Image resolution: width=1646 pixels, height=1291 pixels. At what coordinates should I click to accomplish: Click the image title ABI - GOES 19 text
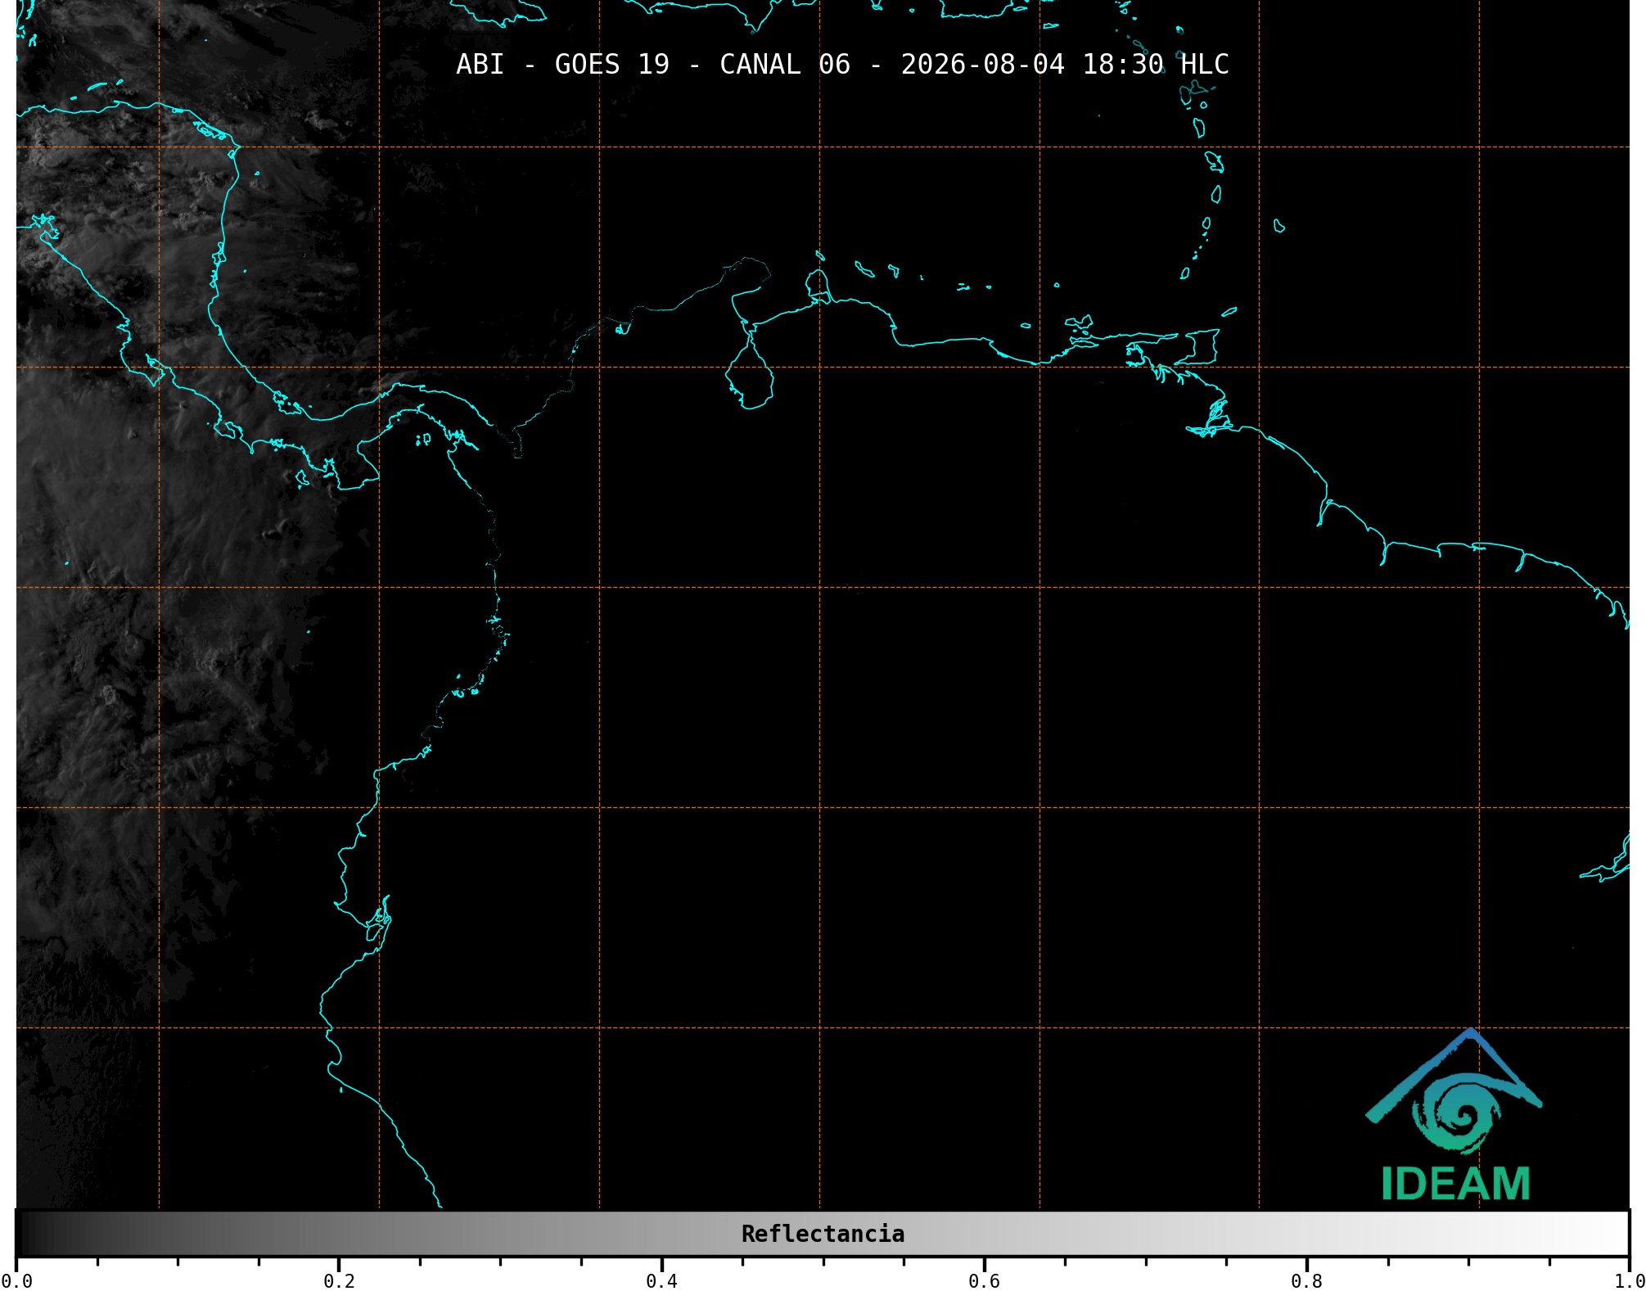842,65
